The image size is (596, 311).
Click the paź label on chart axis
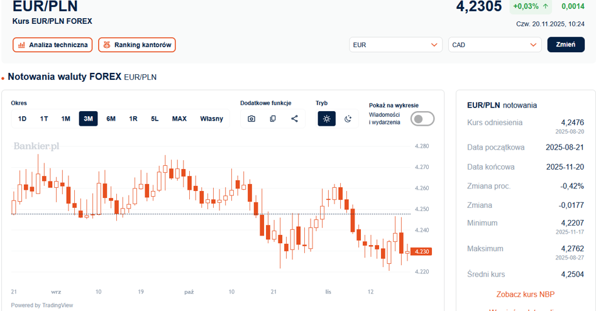(189, 292)
